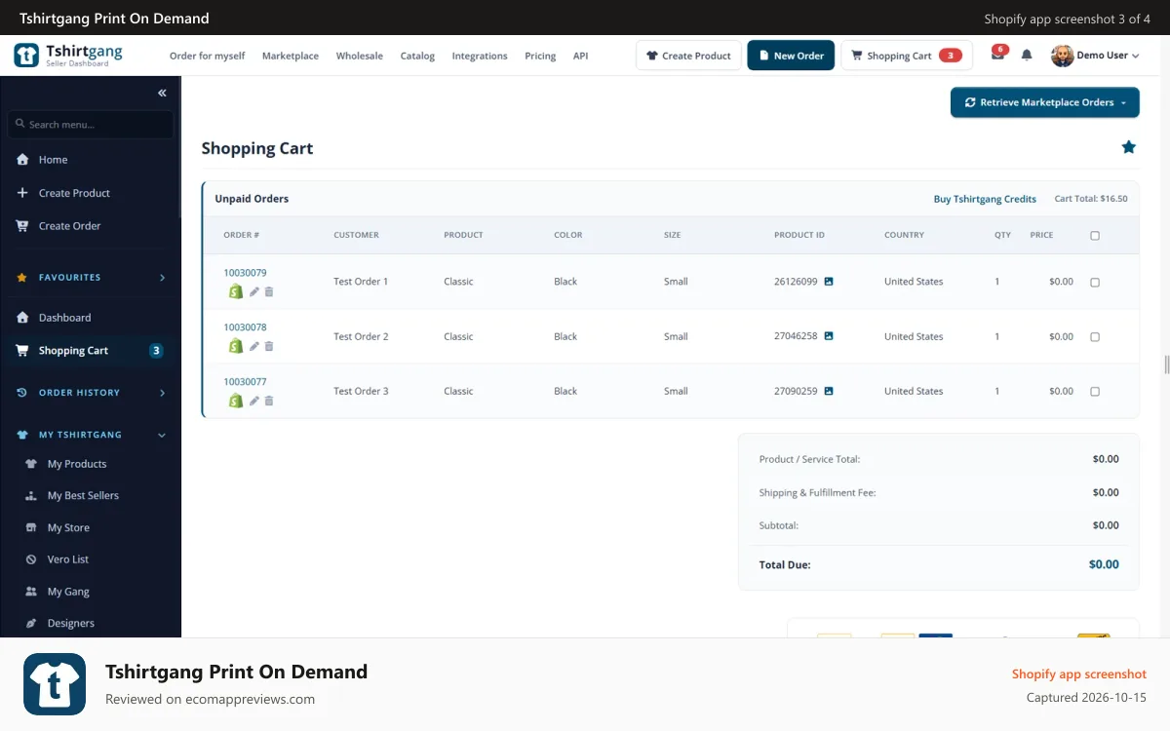This screenshot has height=731, width=1170.
Task: Click the New Order button
Action: pos(791,56)
